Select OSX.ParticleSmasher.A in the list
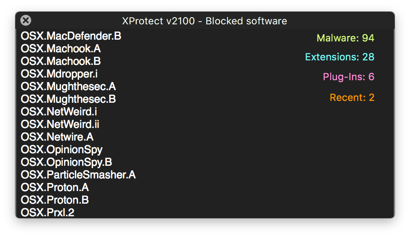 [78, 175]
